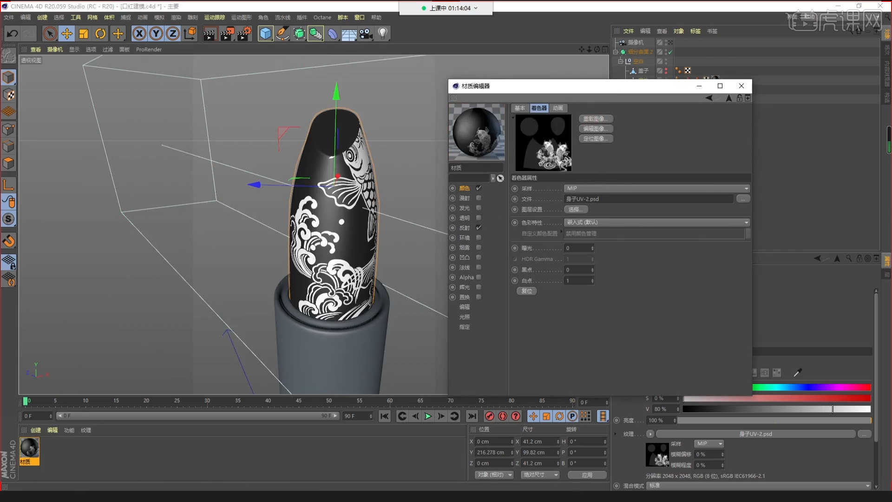The image size is (892, 502).
Task: Select the Spline Pen tool
Action: click(x=282, y=33)
